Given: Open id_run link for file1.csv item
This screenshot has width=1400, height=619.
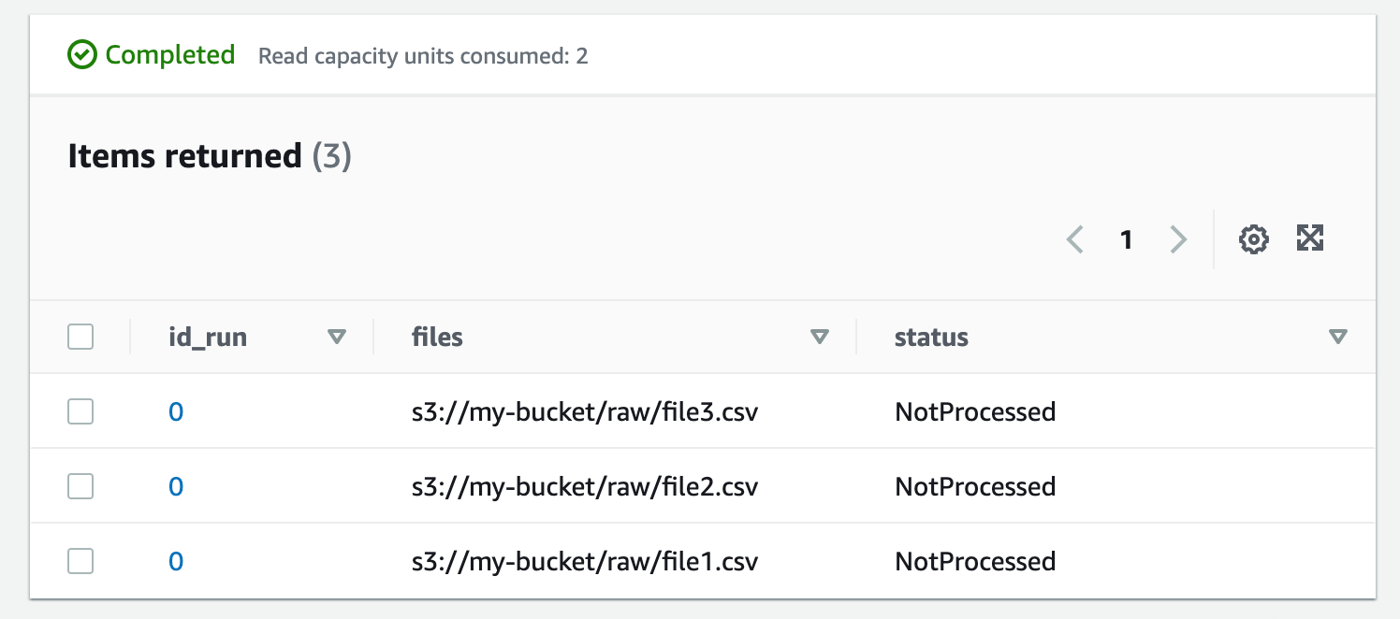Looking at the screenshot, I should click(176, 561).
